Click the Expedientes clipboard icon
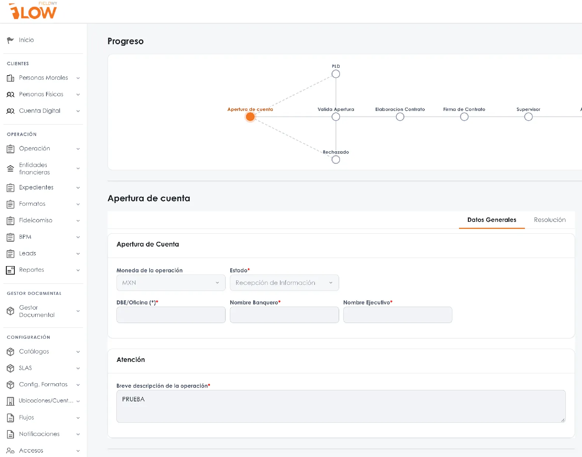The height and width of the screenshot is (457, 582). pyautogui.click(x=10, y=188)
